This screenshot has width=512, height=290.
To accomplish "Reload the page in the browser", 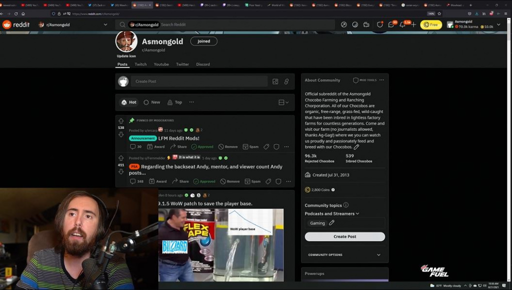I will tap(15, 13).
